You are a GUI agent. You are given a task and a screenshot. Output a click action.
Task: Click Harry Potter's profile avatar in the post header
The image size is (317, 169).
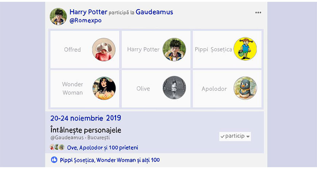[x=58, y=16]
